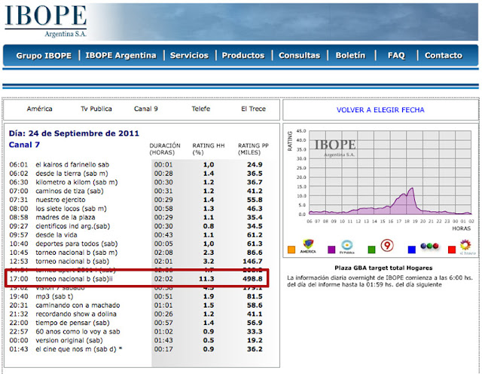Viewport: 482px width, 374px height.
Task: Click the 02:08 duration value
Action: click(163, 253)
